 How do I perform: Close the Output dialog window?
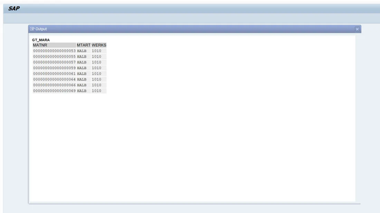pos(357,29)
